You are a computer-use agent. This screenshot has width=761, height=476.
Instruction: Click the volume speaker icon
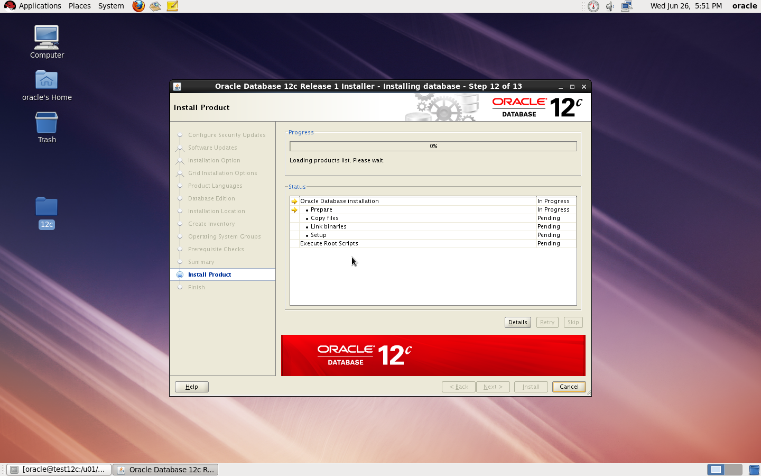point(610,6)
